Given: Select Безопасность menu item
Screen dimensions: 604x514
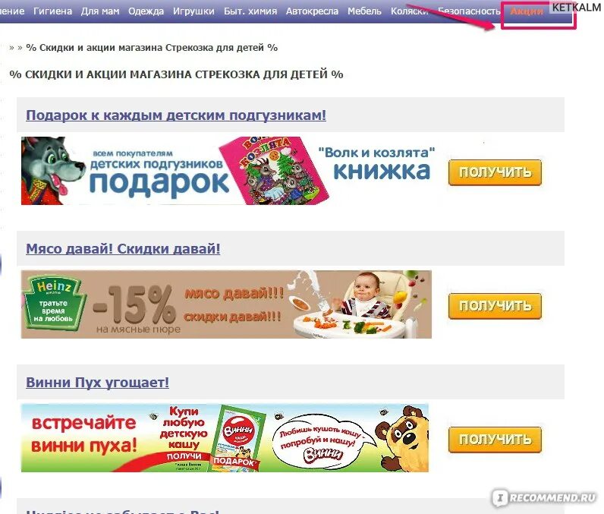Looking at the screenshot, I should click(469, 11).
